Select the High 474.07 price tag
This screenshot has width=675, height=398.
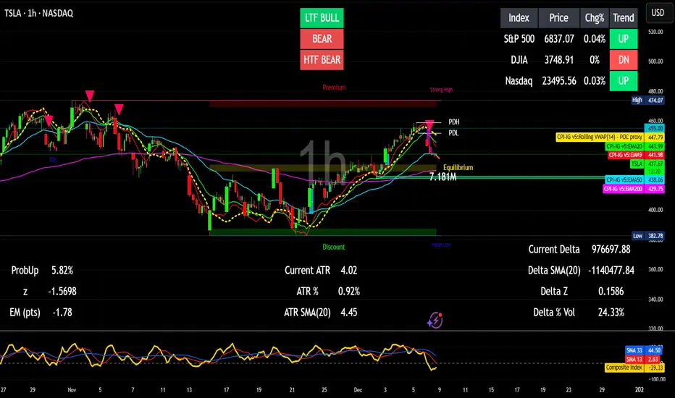[x=648, y=101]
